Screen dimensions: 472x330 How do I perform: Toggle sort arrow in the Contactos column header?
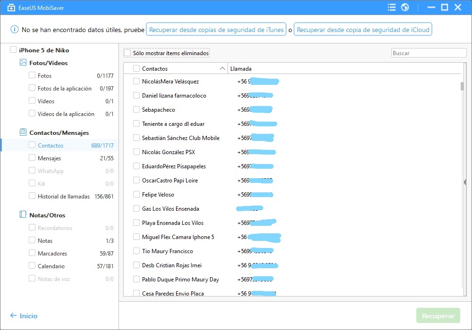pyautogui.click(x=222, y=69)
